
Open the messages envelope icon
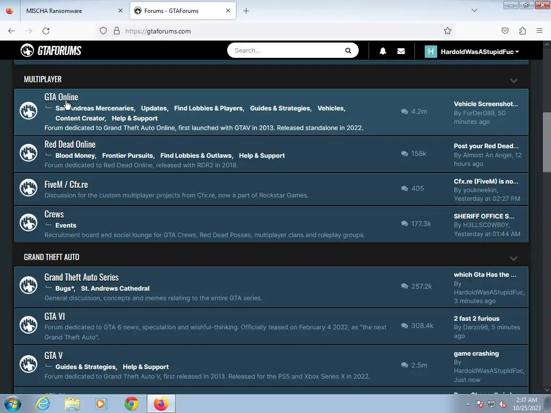(401, 51)
